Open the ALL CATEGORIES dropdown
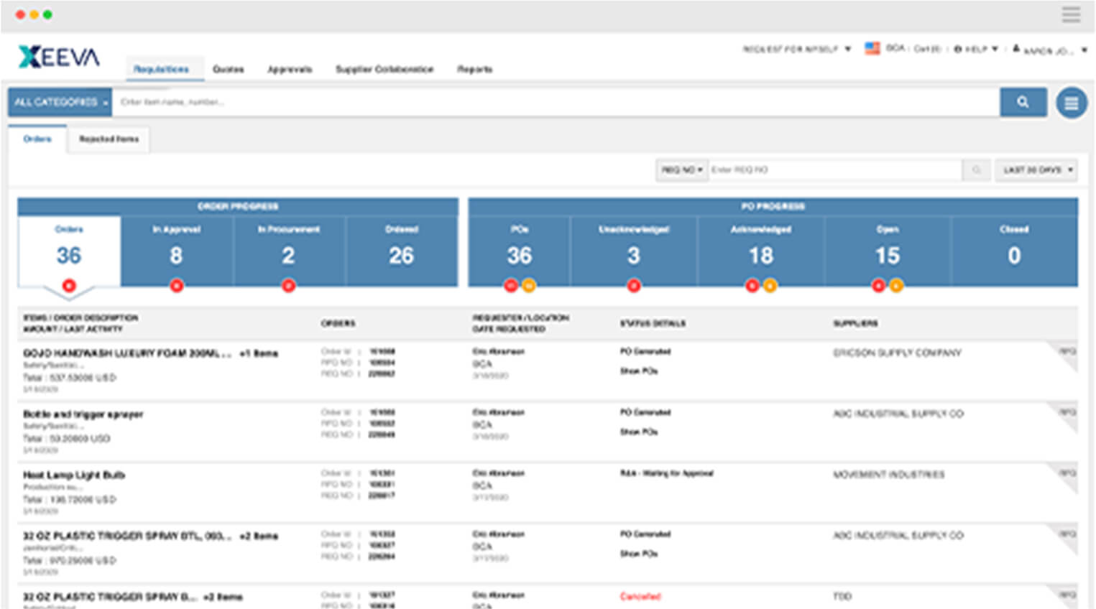This screenshot has height=609, width=1096. pos(60,102)
